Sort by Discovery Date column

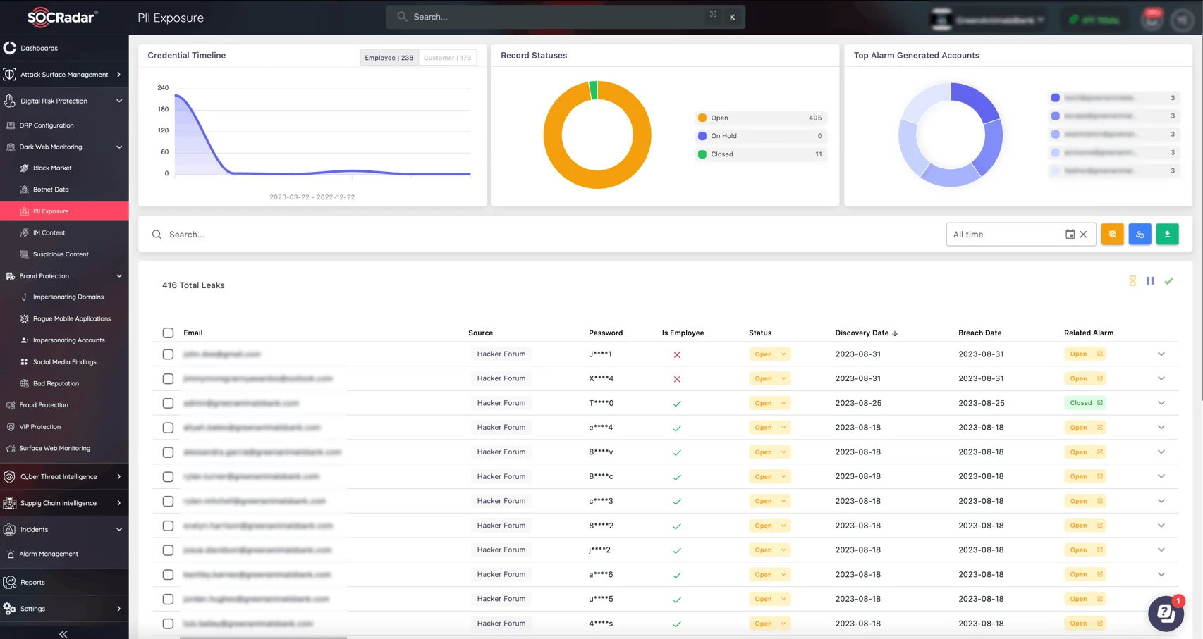(866, 333)
